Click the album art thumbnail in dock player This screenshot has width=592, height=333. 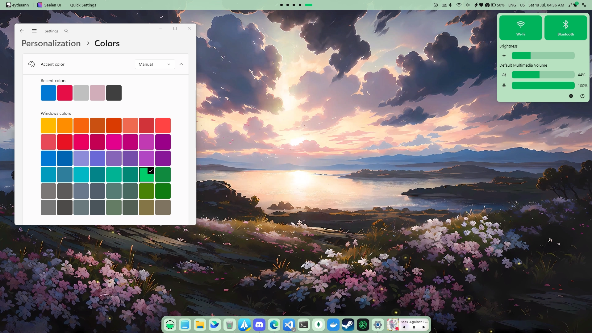point(393,325)
